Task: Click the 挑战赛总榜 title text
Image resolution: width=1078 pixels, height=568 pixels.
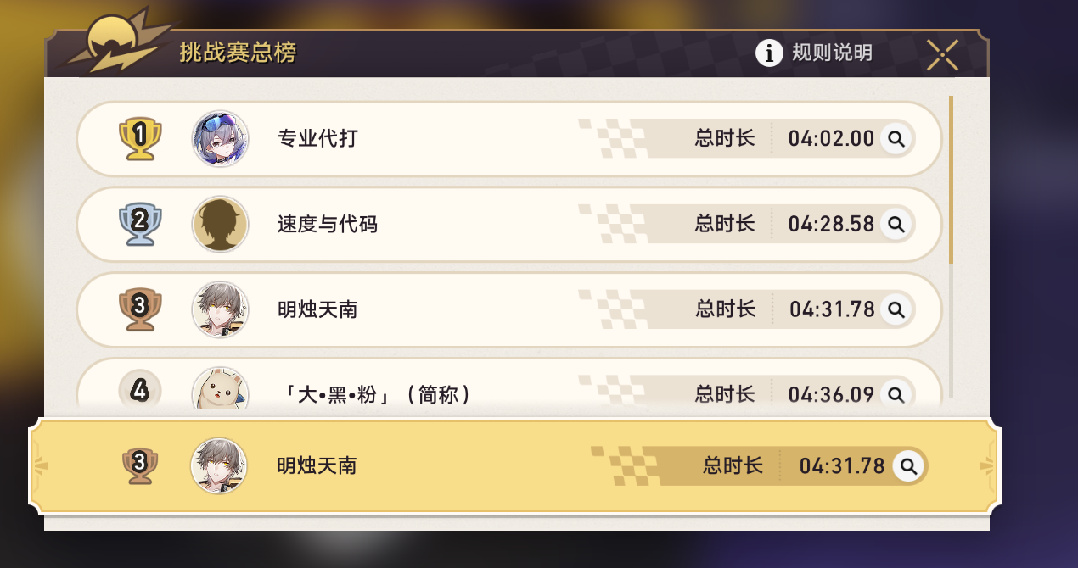Action: click(238, 53)
